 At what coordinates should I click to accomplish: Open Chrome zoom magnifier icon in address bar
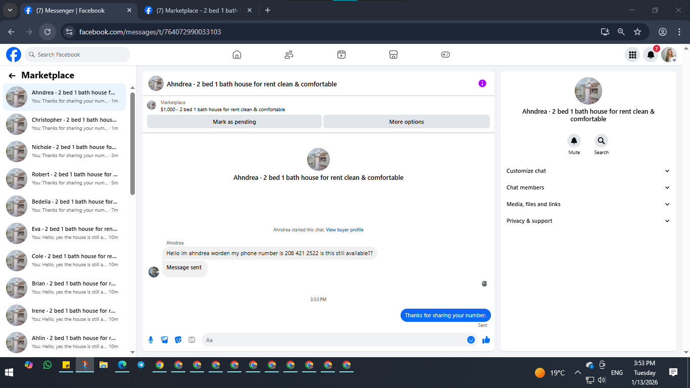click(x=621, y=32)
